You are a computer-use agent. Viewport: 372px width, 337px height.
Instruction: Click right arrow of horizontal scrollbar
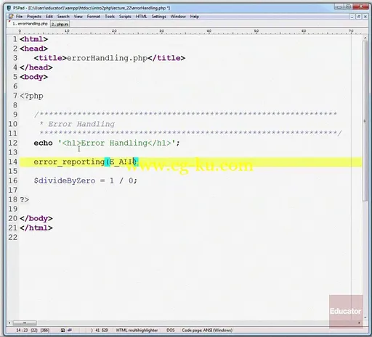coord(359,323)
